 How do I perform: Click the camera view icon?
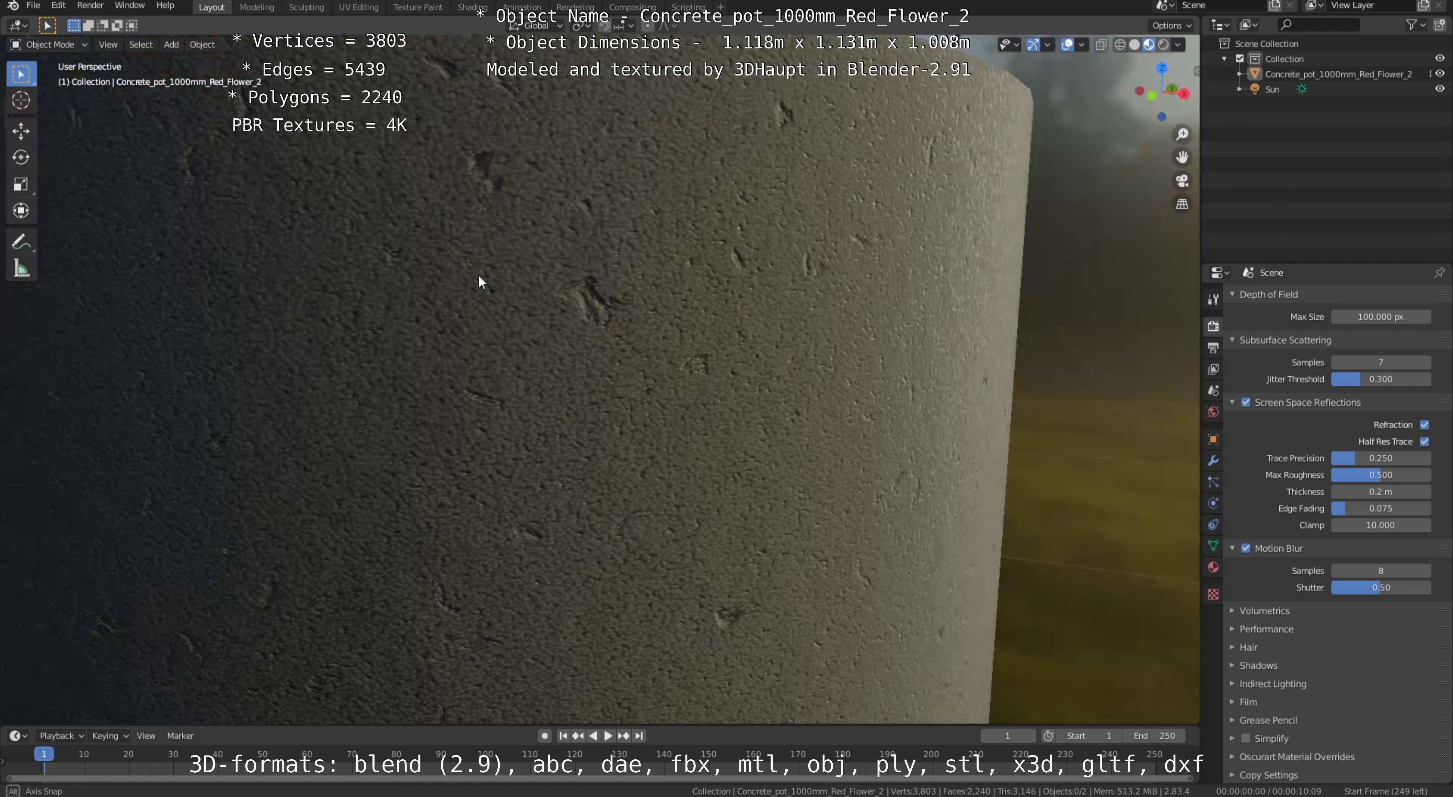pyautogui.click(x=1182, y=181)
